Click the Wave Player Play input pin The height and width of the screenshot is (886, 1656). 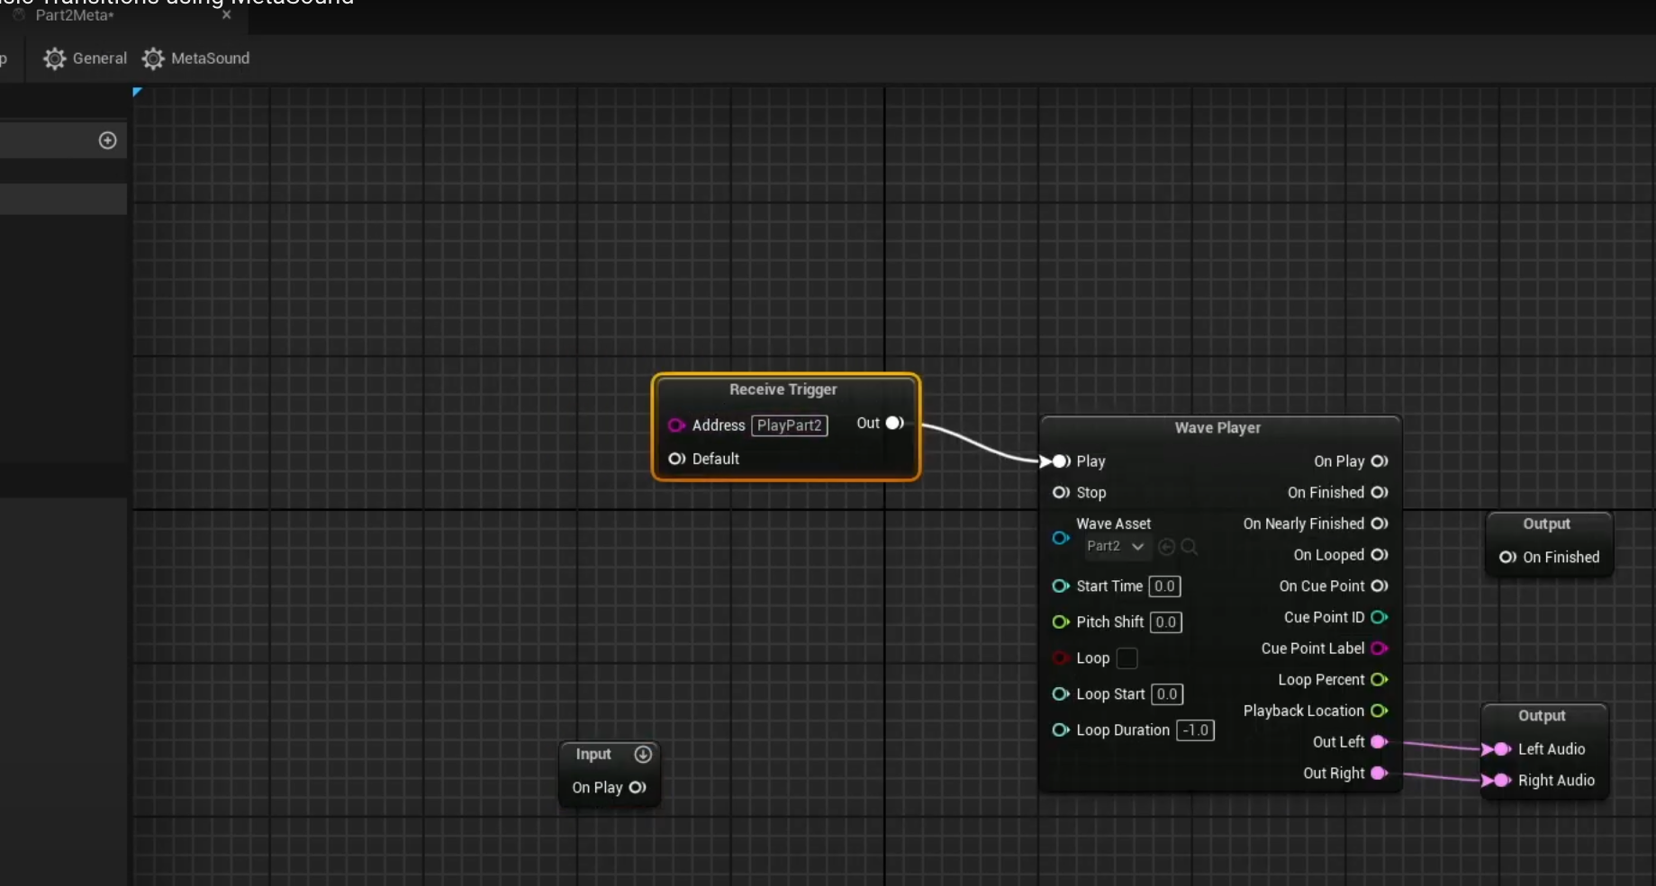click(x=1061, y=461)
